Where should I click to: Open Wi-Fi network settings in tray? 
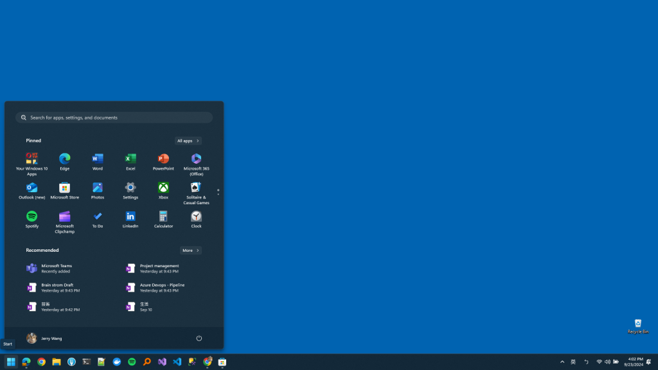click(600, 362)
